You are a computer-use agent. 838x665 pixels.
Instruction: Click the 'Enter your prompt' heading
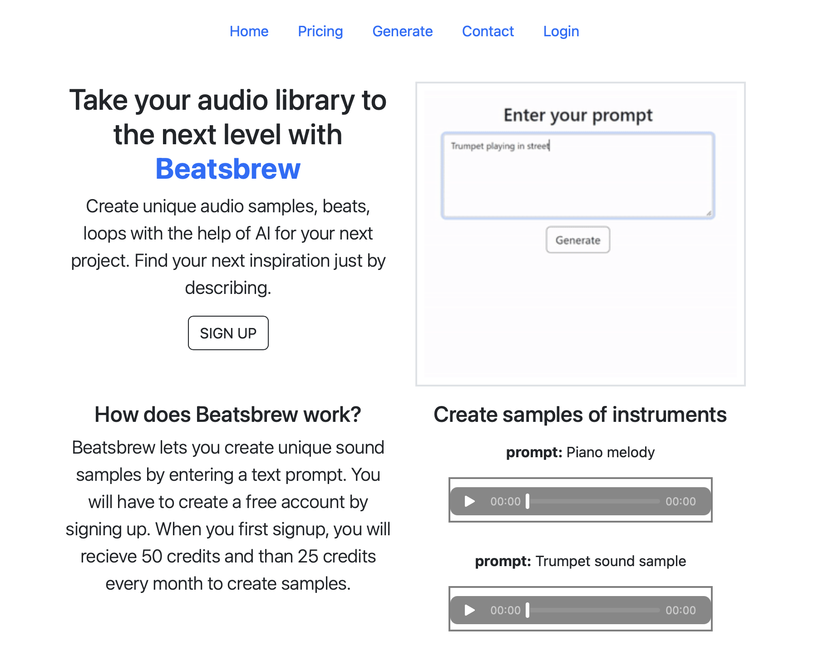(x=577, y=115)
